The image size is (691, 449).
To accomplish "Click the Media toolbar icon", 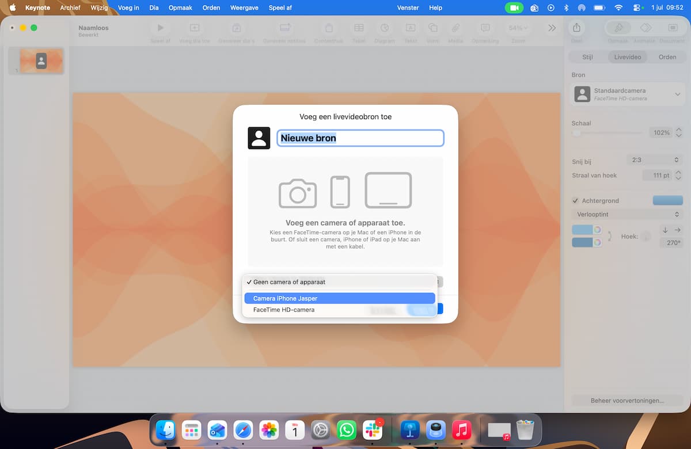I will pos(455,28).
